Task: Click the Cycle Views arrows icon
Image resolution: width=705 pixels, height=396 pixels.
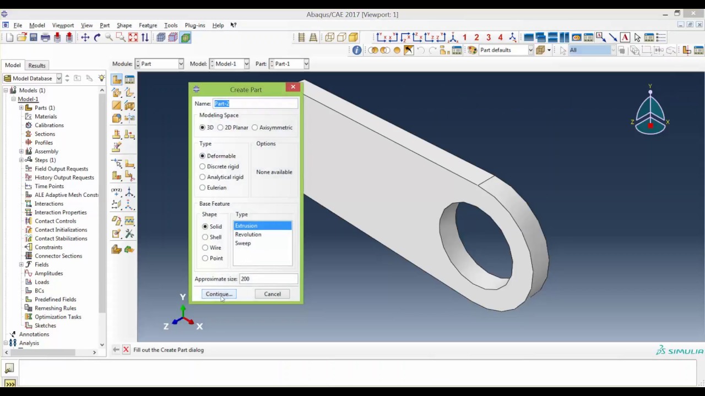Action: coord(145,37)
